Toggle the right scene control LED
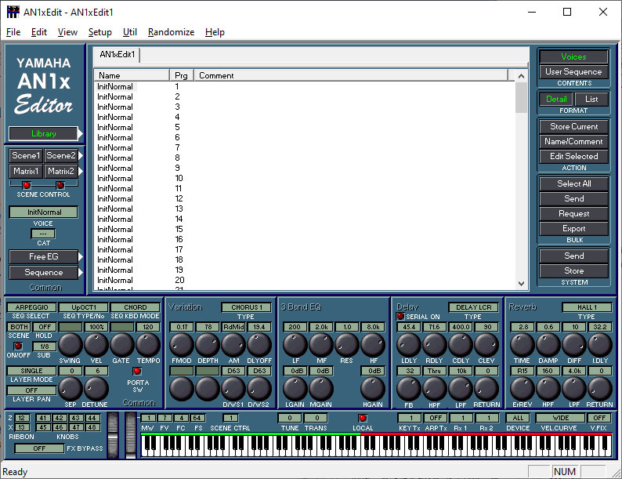 (60, 185)
